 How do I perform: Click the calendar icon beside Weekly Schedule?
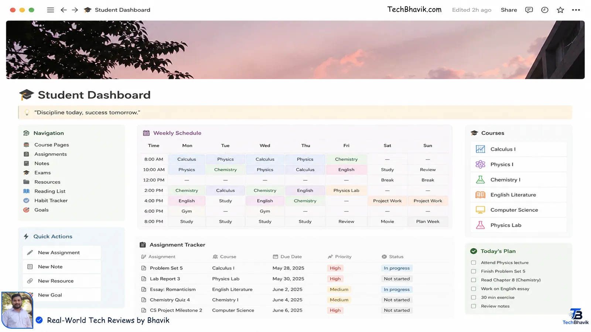146,133
